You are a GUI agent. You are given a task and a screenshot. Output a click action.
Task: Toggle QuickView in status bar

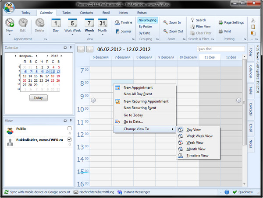pyautogui.click(x=243, y=192)
